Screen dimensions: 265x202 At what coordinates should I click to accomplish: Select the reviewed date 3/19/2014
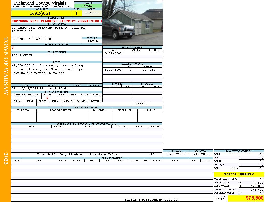coord(58,88)
